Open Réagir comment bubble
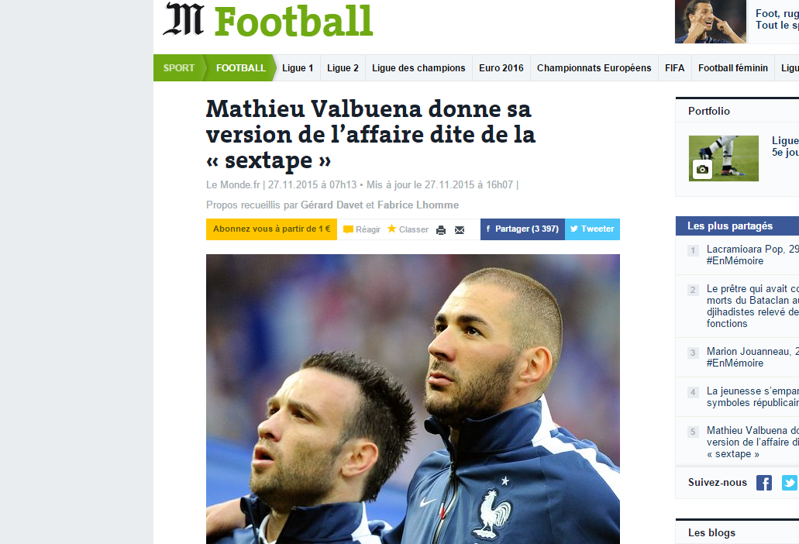Image resolution: width=799 pixels, height=544 pixels. 349,229
